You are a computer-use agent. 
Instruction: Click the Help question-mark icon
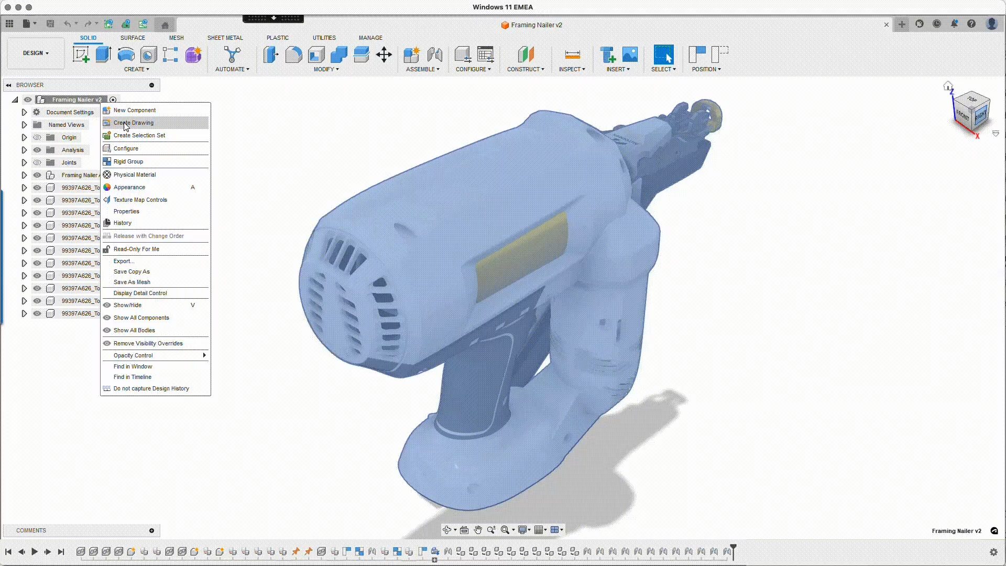tap(972, 24)
